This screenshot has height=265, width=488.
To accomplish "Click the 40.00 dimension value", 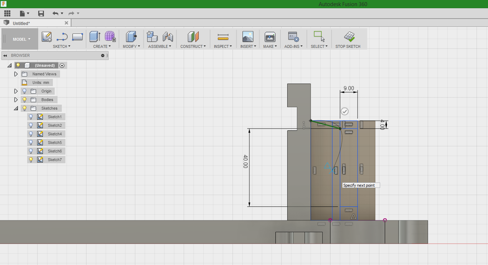I will click(245, 161).
